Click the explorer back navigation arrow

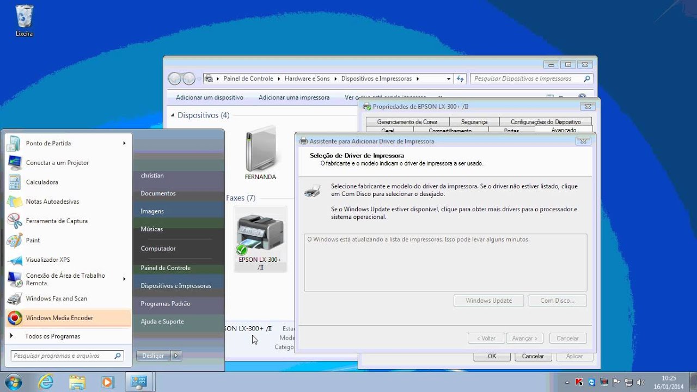[174, 78]
